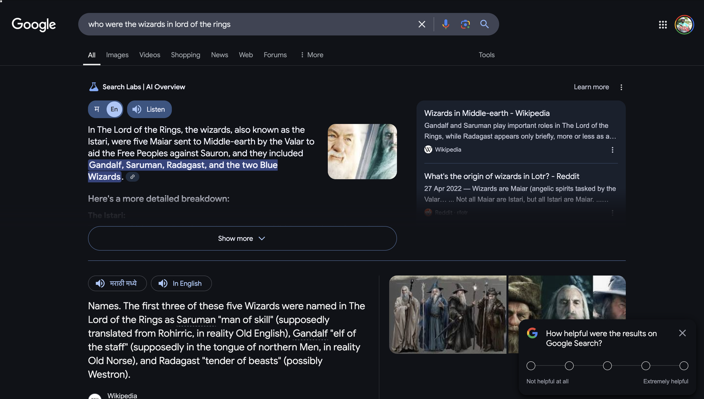Start voice search with microphone icon
Screen dimensions: 704x399
tap(445, 24)
